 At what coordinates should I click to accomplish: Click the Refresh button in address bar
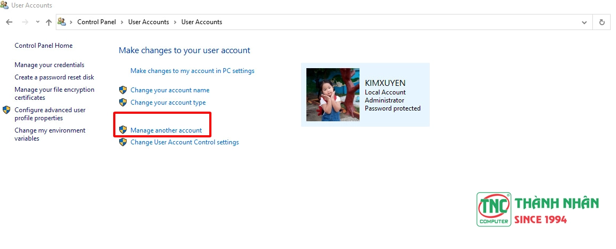tap(602, 22)
